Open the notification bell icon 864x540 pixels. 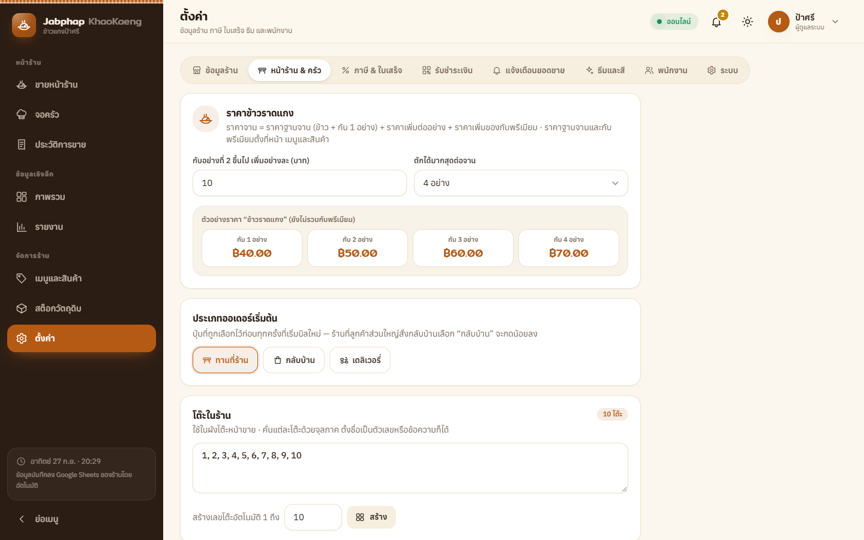tap(716, 22)
